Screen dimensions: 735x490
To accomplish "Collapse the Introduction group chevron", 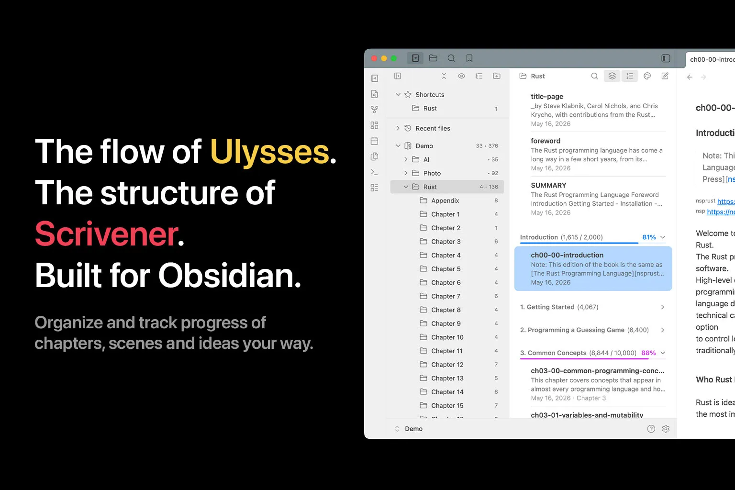I will [663, 237].
